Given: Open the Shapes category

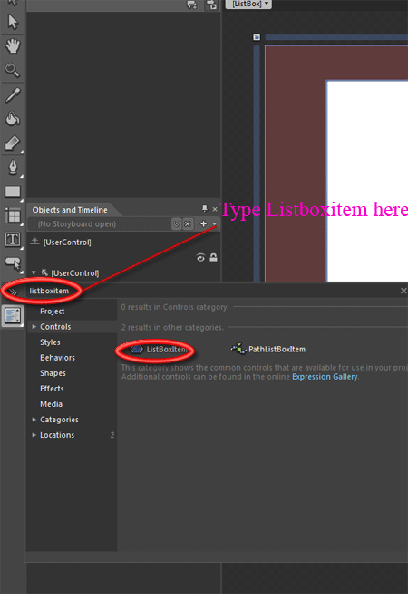Looking at the screenshot, I should [53, 373].
